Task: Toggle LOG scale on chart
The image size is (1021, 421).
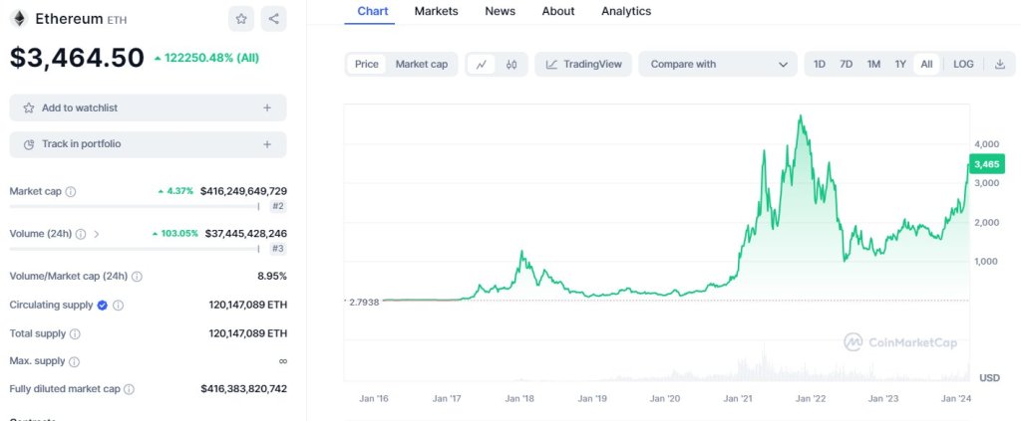Action: click(963, 64)
